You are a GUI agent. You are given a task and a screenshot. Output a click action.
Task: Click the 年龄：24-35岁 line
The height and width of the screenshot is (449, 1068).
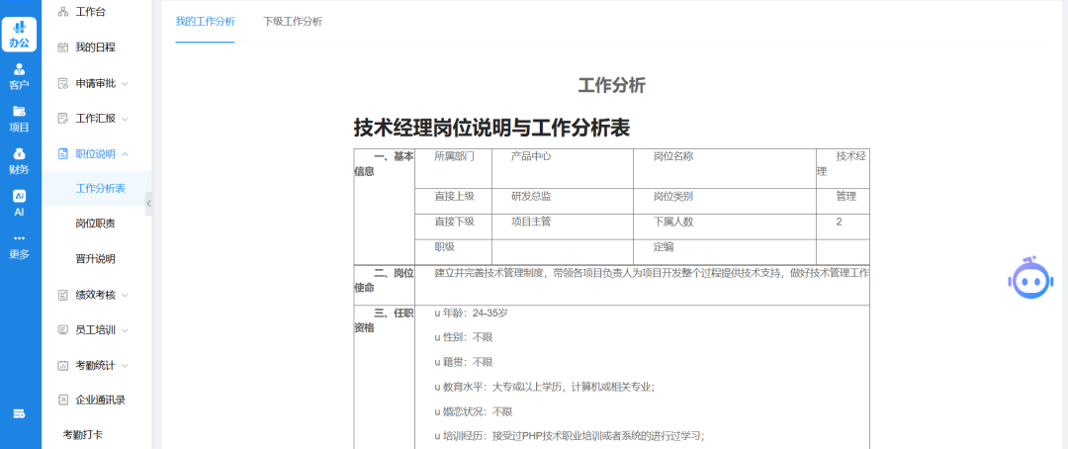471,313
